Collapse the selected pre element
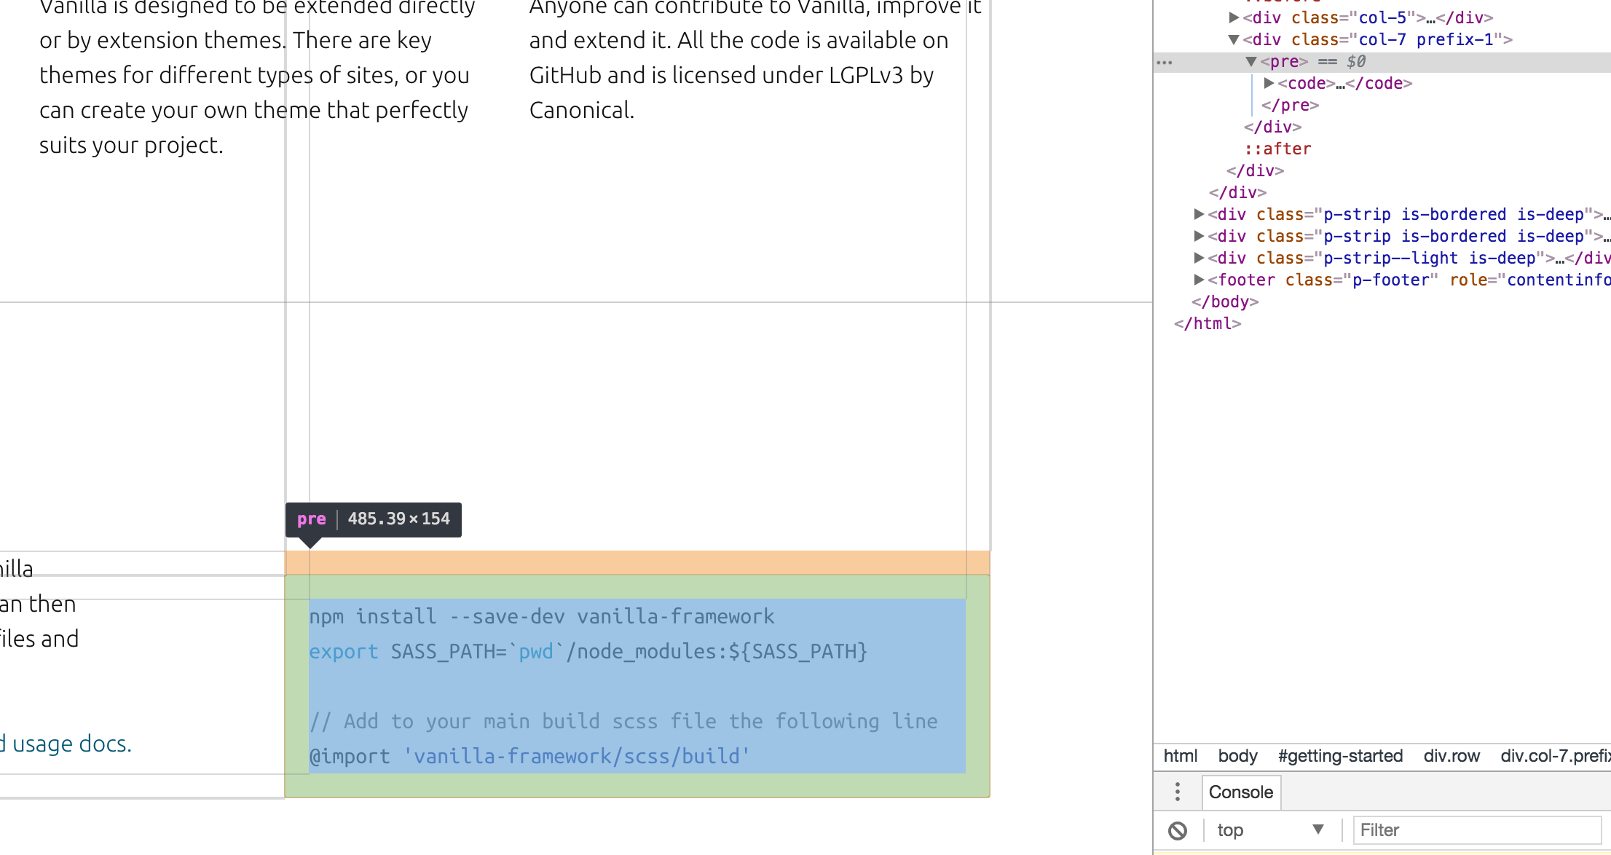The image size is (1611, 855). [x=1250, y=63]
